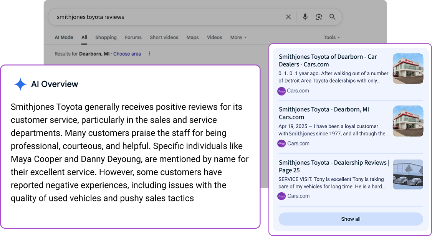Switch to AI Mode tab

pyautogui.click(x=64, y=38)
